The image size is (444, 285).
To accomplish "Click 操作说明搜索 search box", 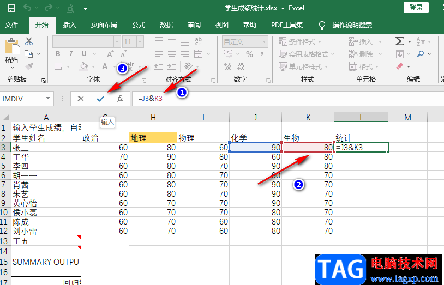I will point(352,25).
